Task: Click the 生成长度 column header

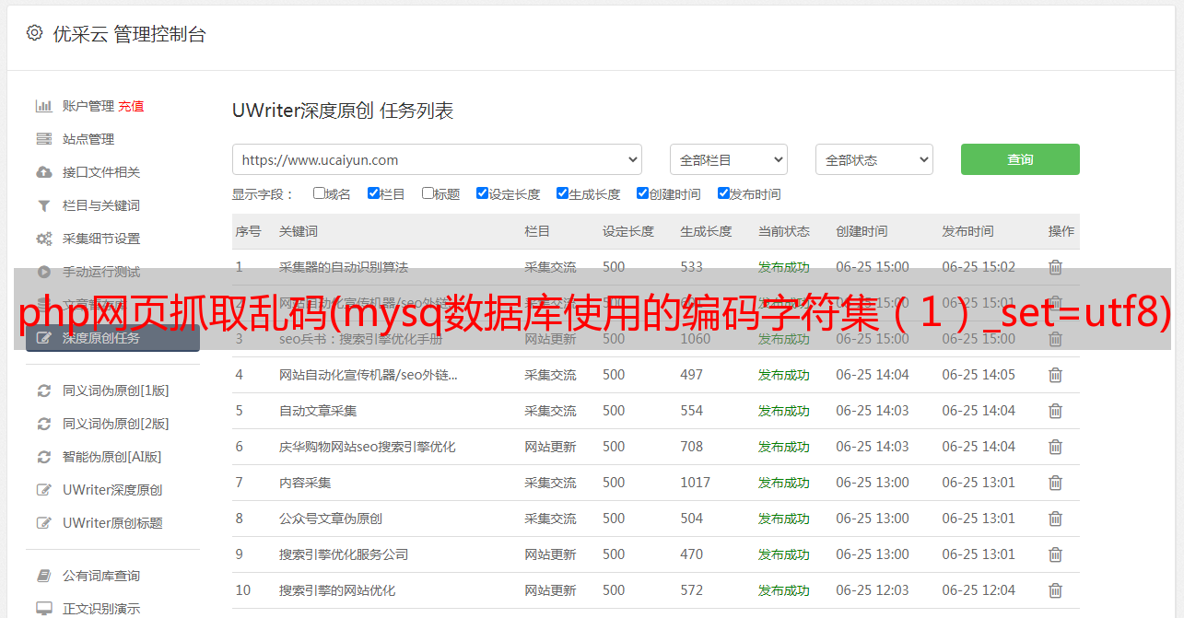Action: point(706,231)
